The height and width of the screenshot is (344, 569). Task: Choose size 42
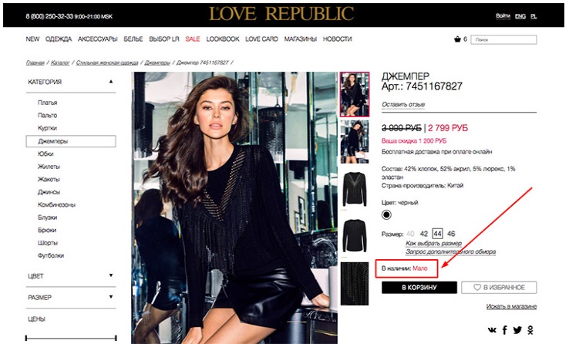click(423, 234)
